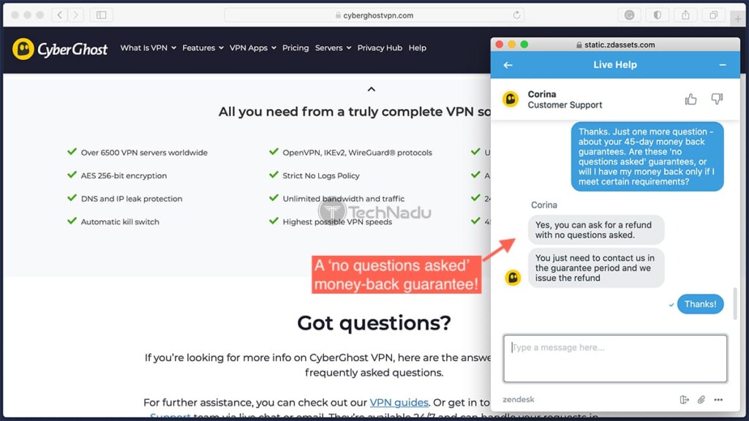Minimize the Live Help chat widget
This screenshot has height=421, width=749.
723,65
